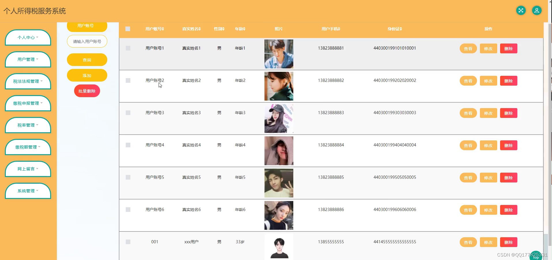The height and width of the screenshot is (260, 552).
Task: Sort table by 身份证 column
Action: [x=395, y=29]
